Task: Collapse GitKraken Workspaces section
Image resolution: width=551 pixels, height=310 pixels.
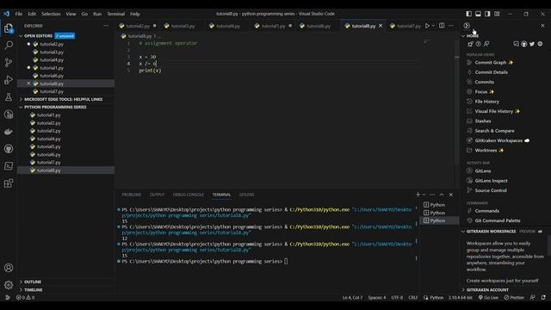Action: [491, 232]
